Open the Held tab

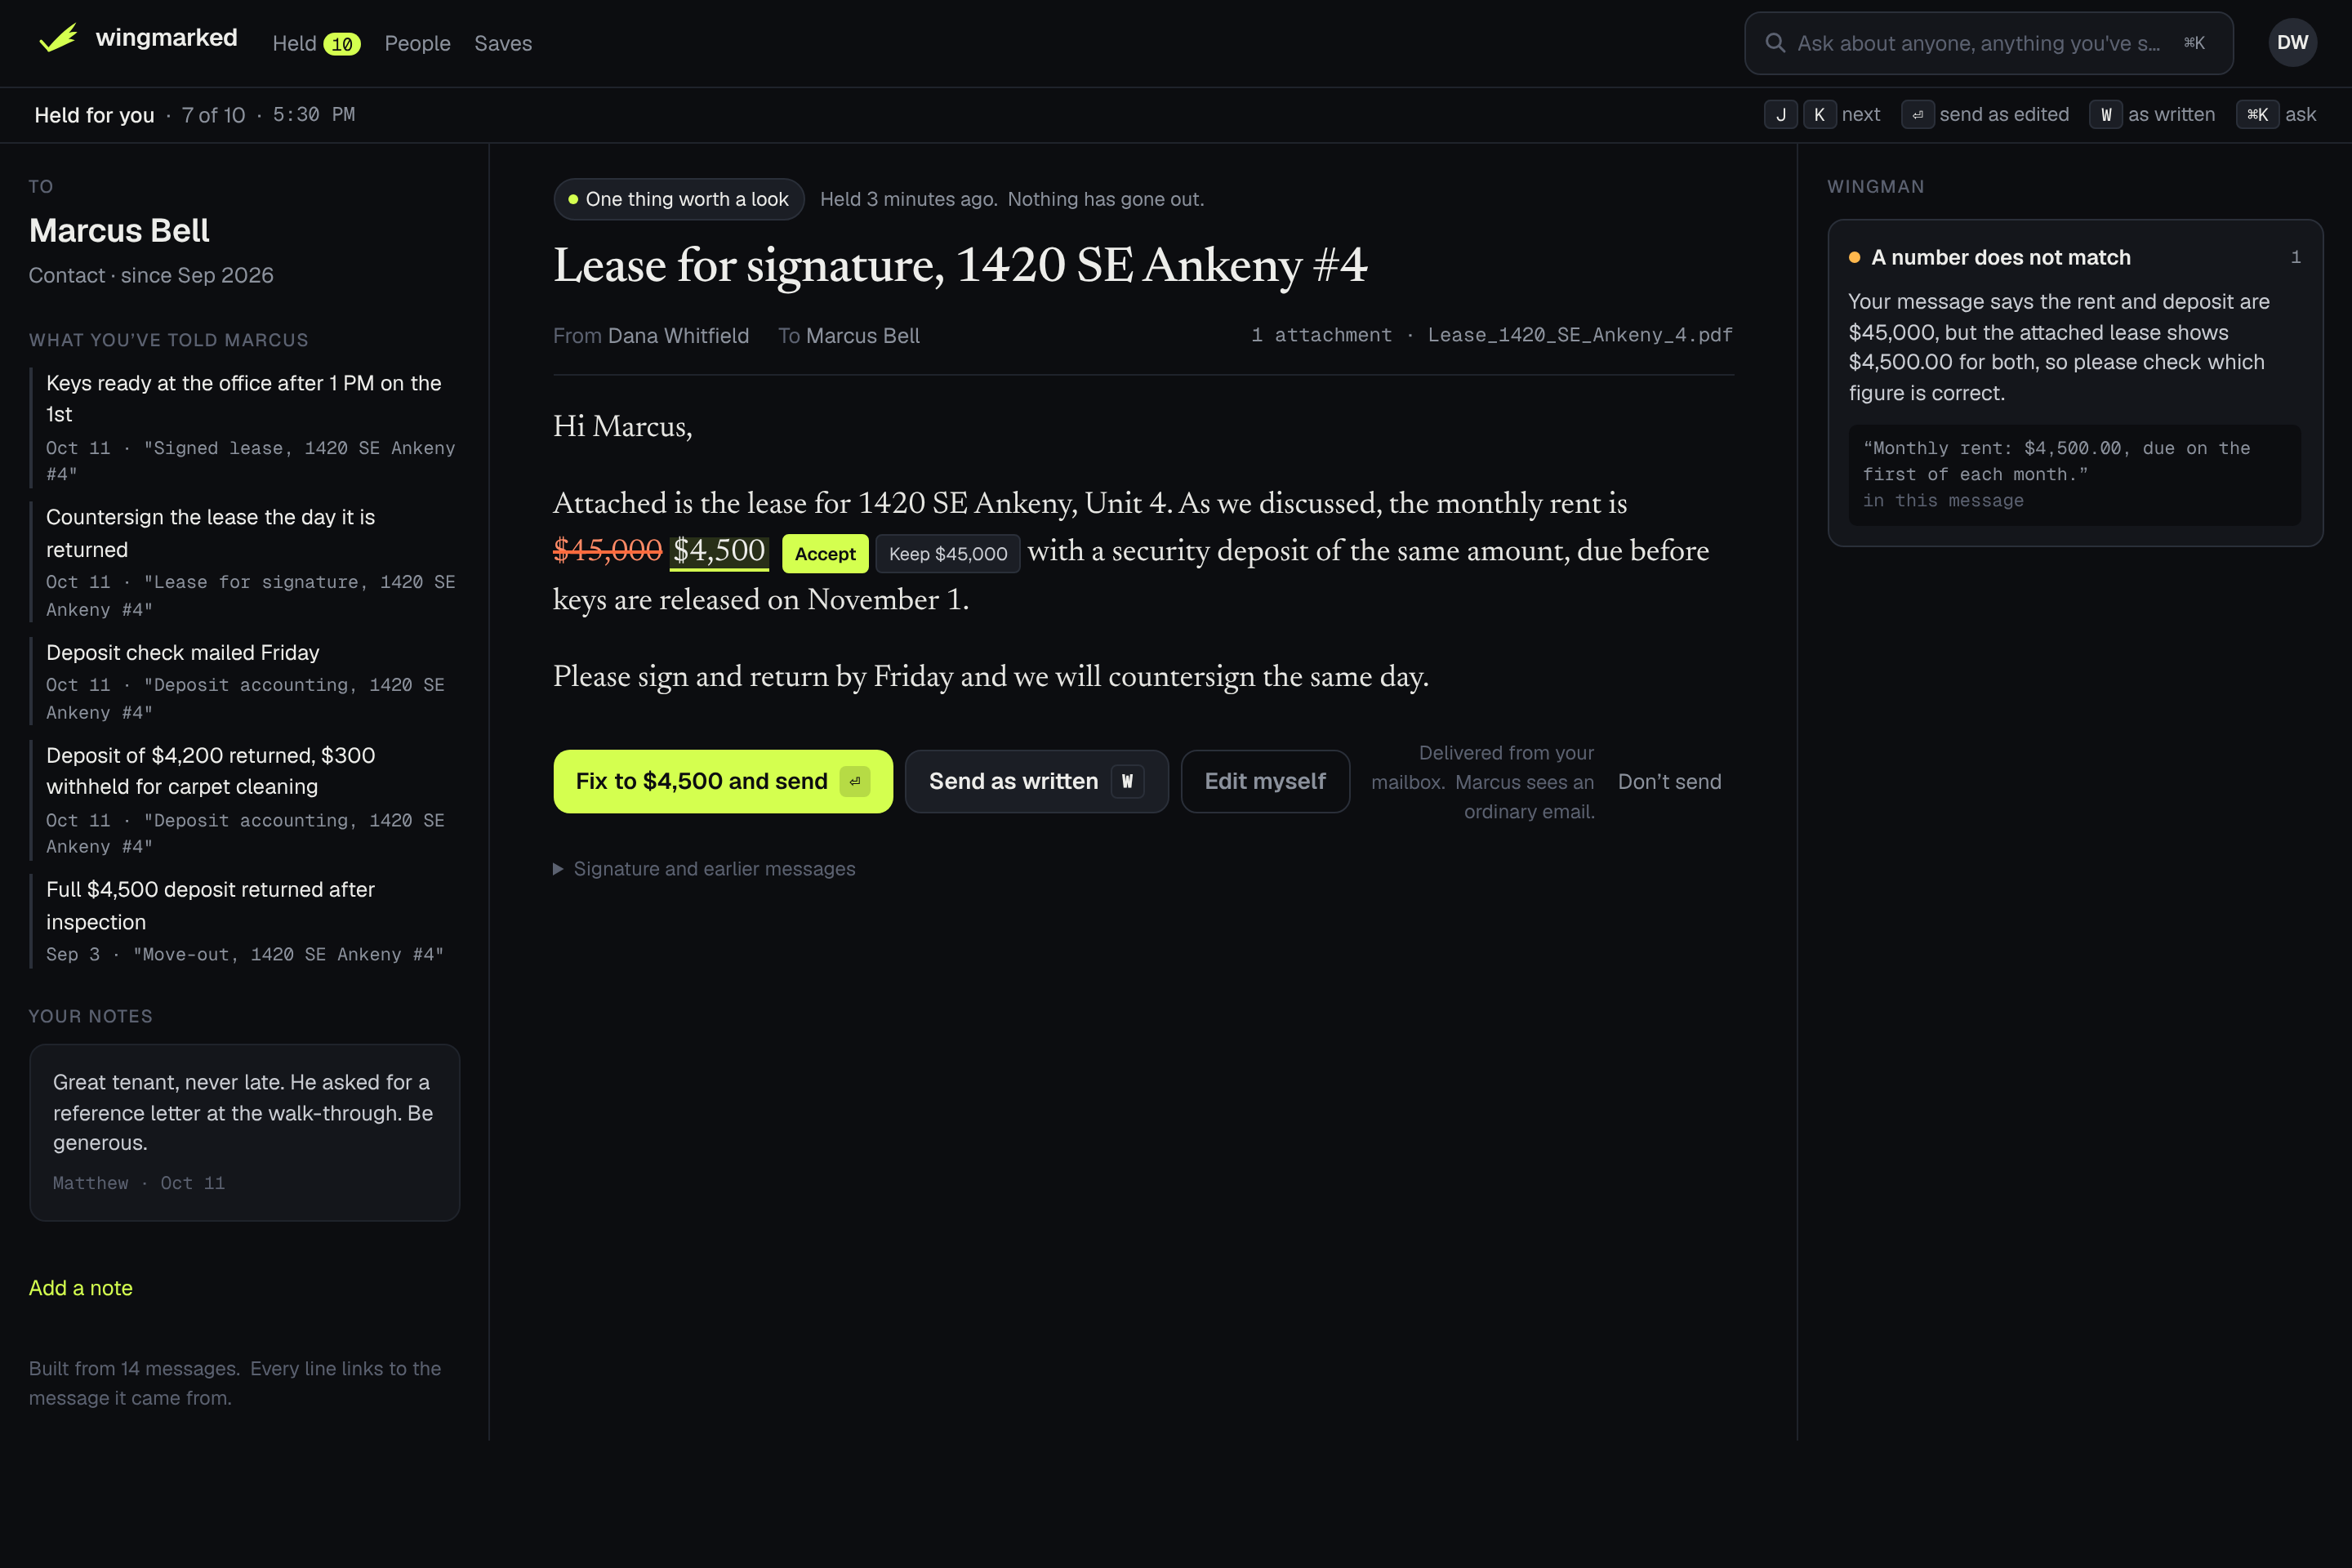(x=294, y=44)
